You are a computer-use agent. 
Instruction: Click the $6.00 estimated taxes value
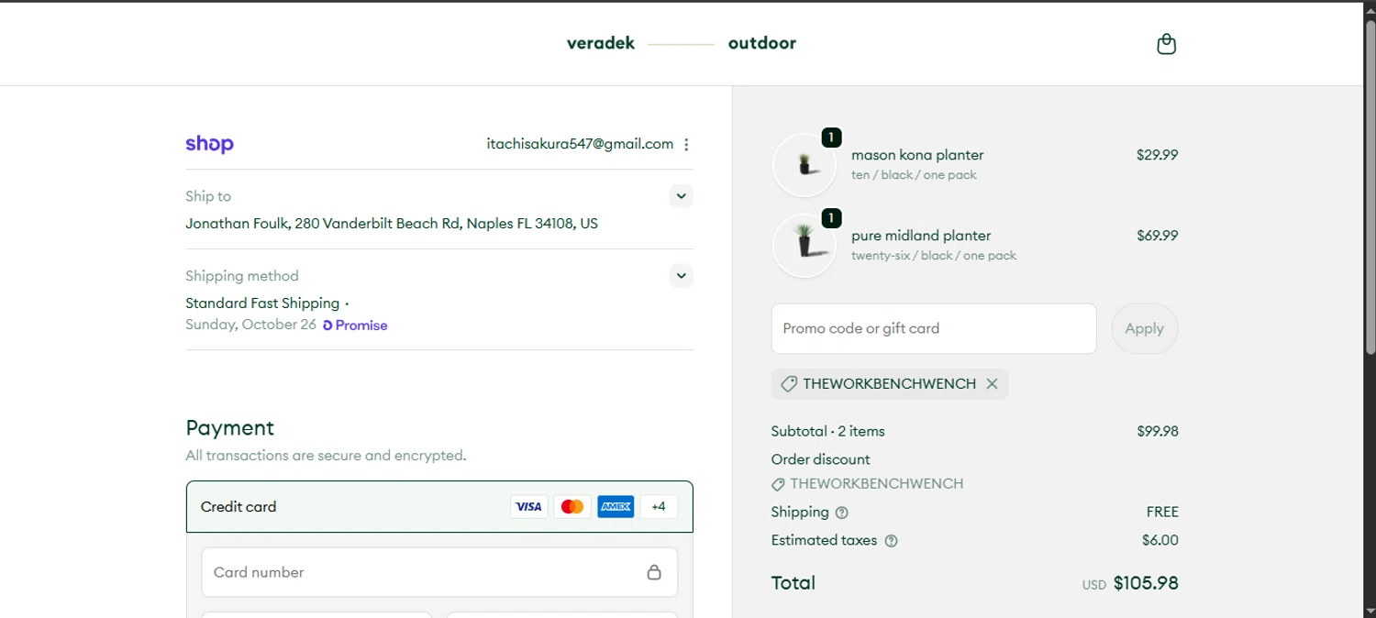click(x=1160, y=541)
